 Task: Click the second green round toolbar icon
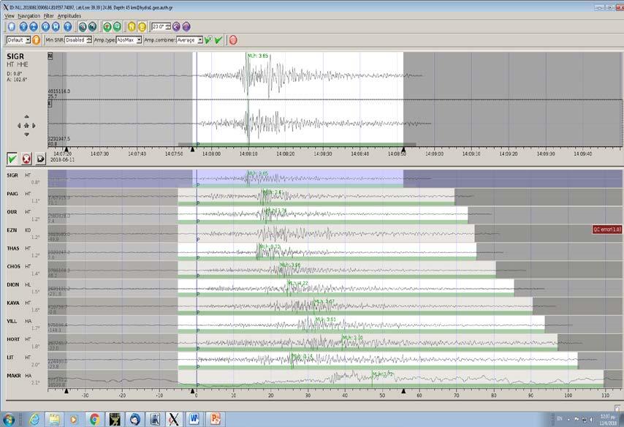click(x=117, y=26)
